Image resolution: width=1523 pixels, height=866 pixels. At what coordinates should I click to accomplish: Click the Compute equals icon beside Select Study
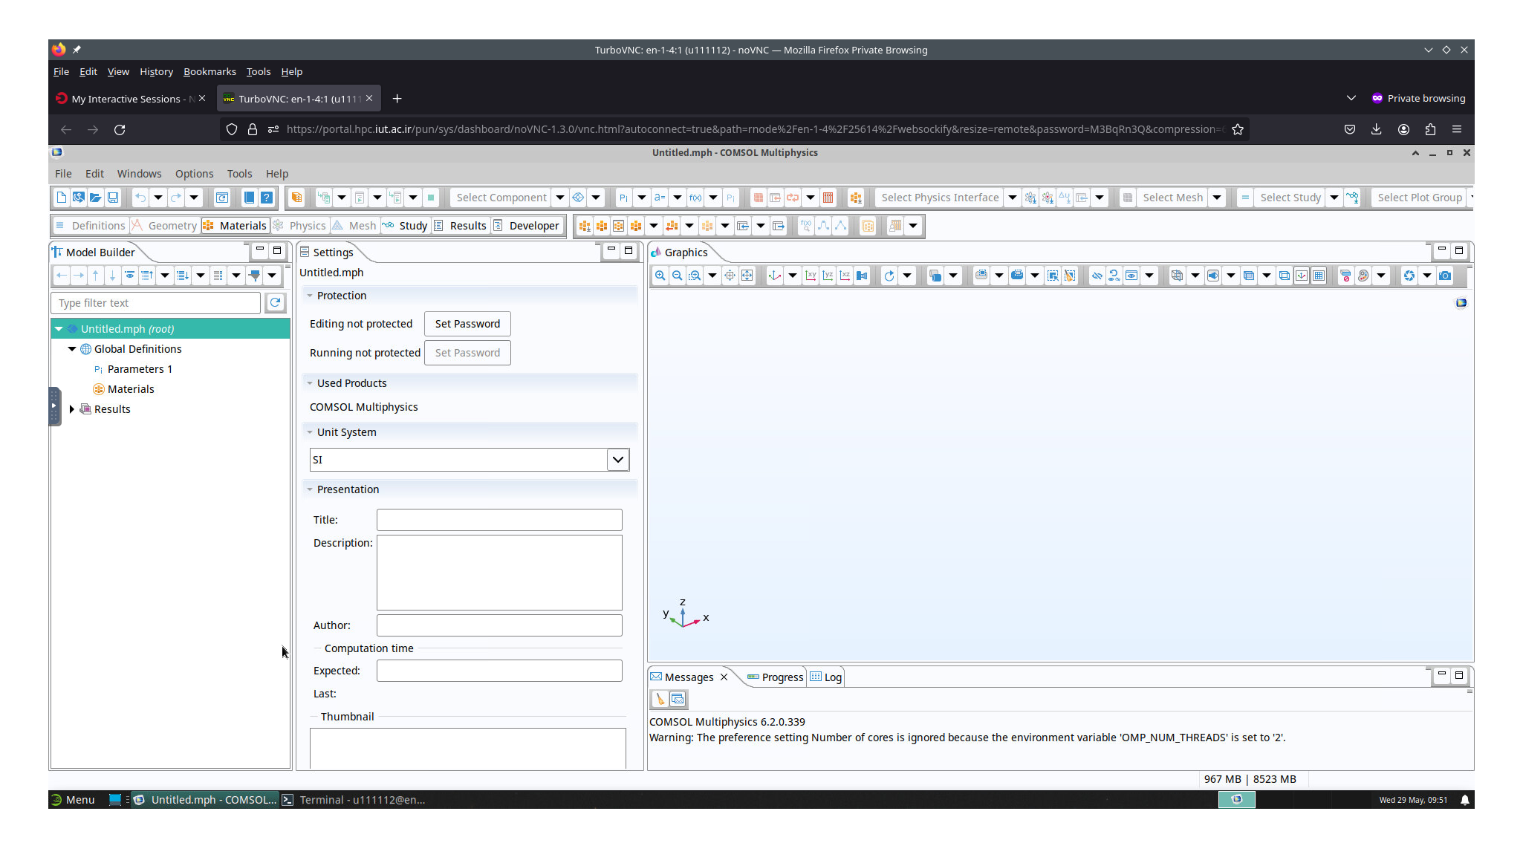(x=1245, y=198)
